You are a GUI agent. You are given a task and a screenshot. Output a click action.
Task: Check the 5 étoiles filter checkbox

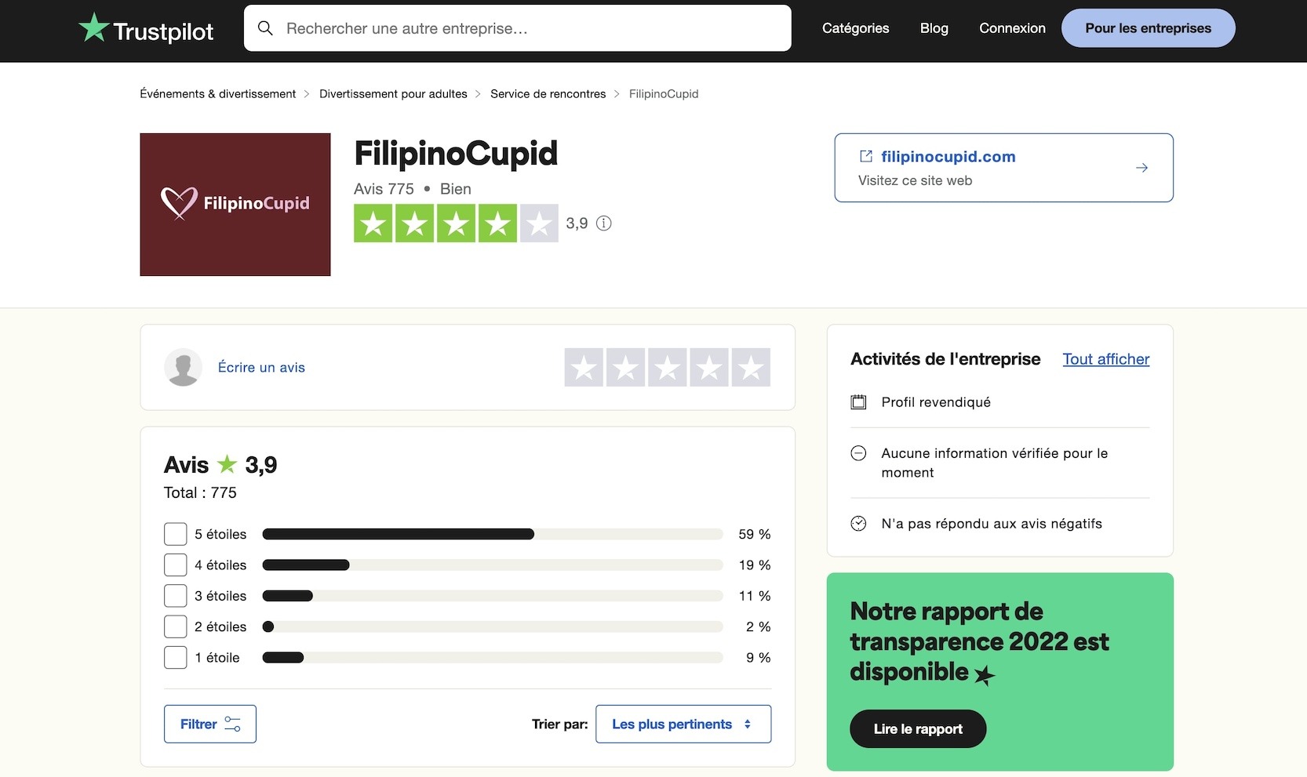175,534
